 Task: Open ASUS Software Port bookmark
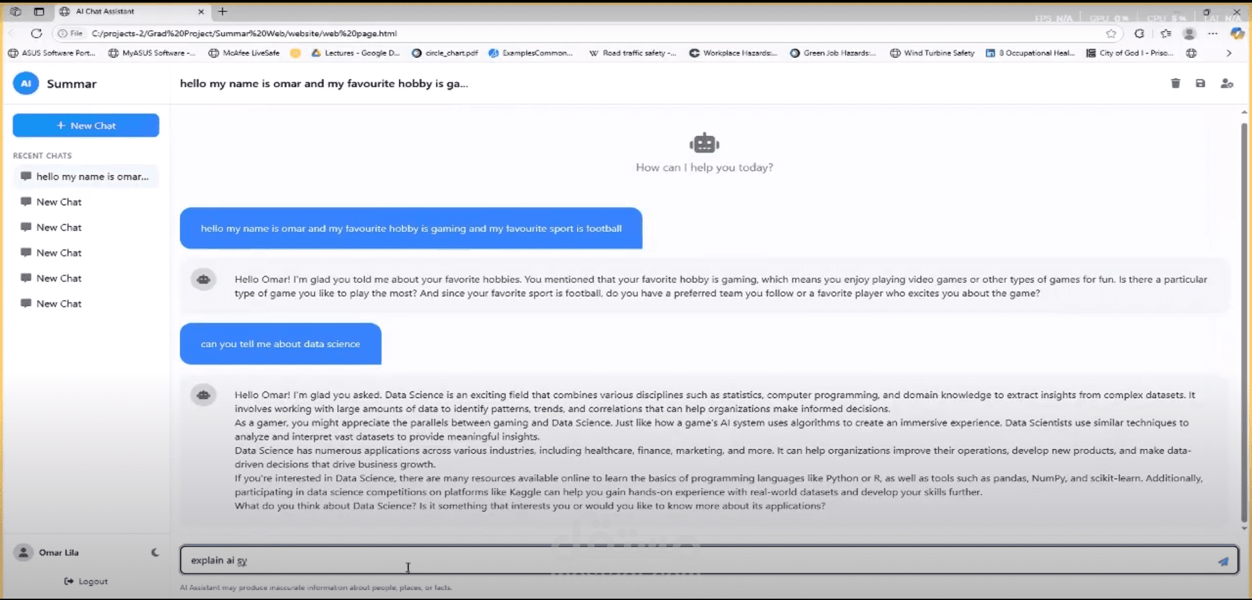(x=52, y=53)
